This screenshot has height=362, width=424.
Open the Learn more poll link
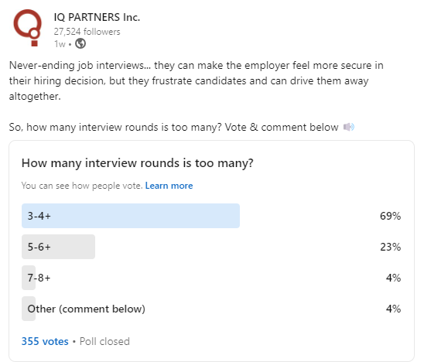[169, 186]
